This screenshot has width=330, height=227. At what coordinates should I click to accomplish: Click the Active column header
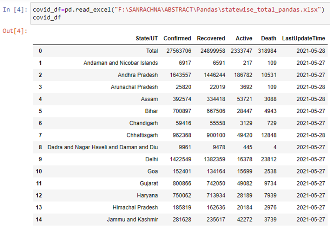coord(244,38)
